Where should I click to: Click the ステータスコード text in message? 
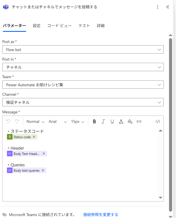click(27, 131)
